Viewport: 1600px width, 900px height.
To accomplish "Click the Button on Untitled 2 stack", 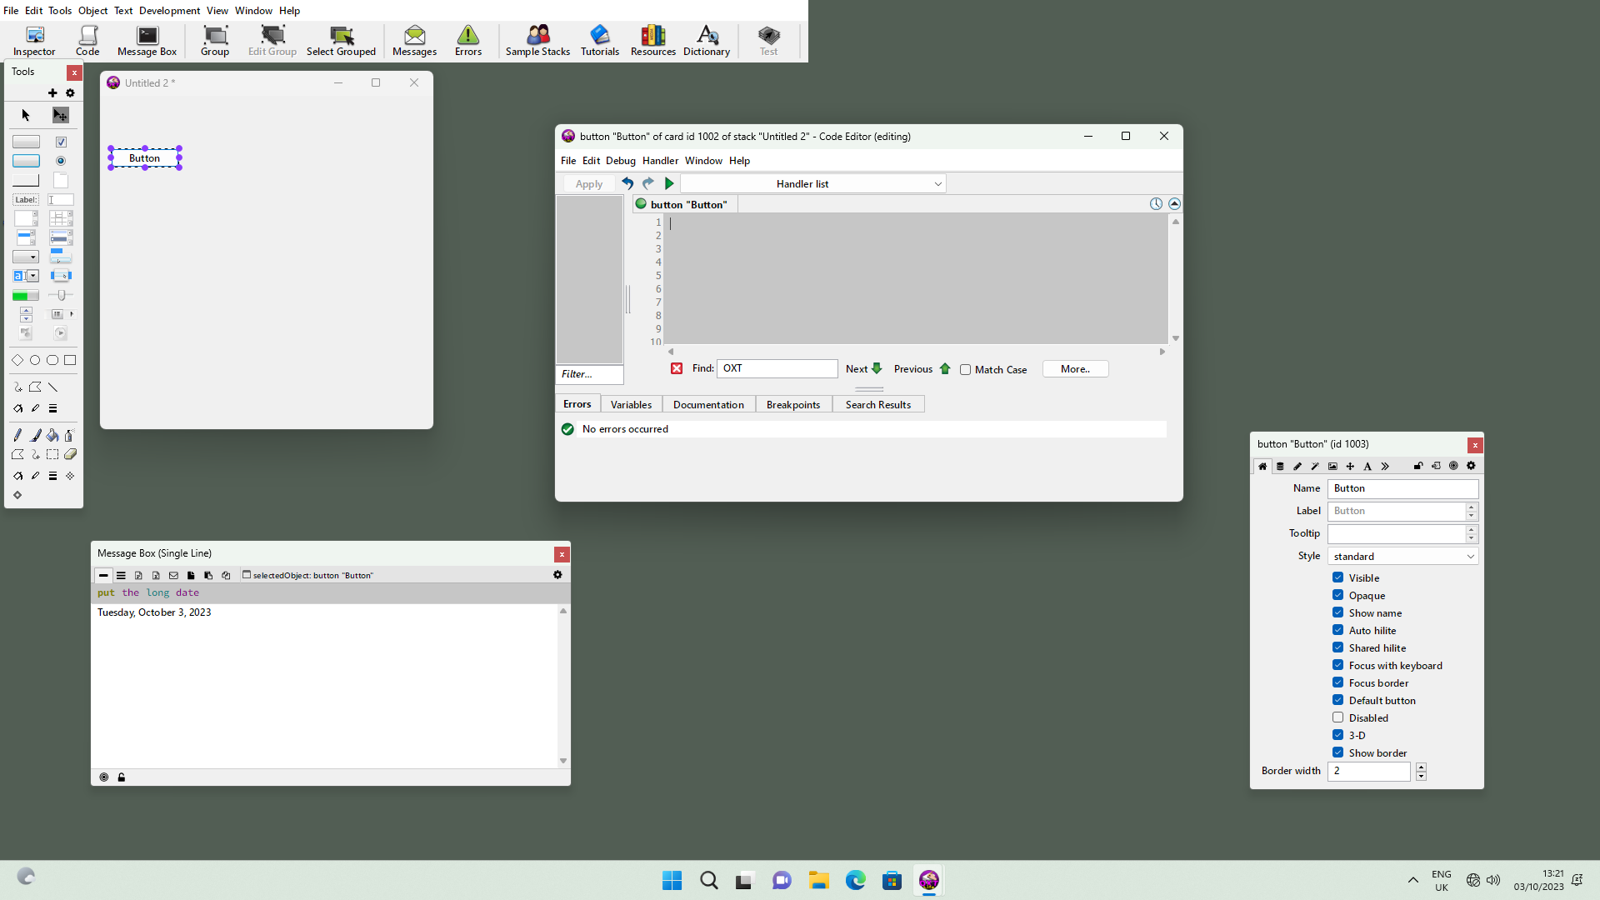I will [x=145, y=157].
